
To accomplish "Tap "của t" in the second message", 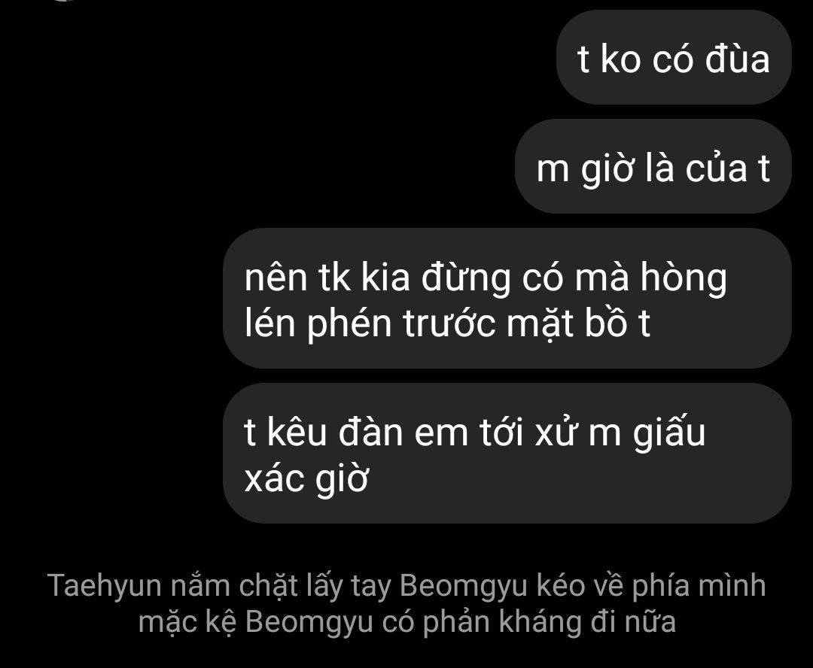I will point(727,168).
